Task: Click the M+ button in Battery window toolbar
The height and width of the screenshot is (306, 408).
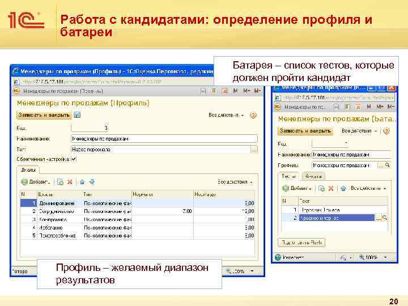Action: point(380,107)
